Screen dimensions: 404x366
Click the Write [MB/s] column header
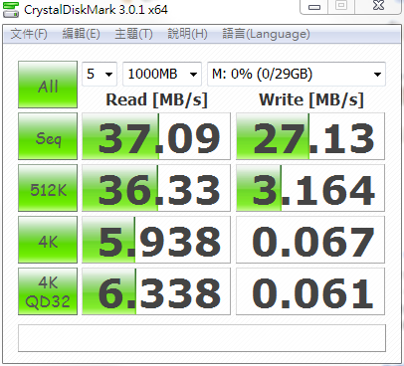click(x=311, y=99)
